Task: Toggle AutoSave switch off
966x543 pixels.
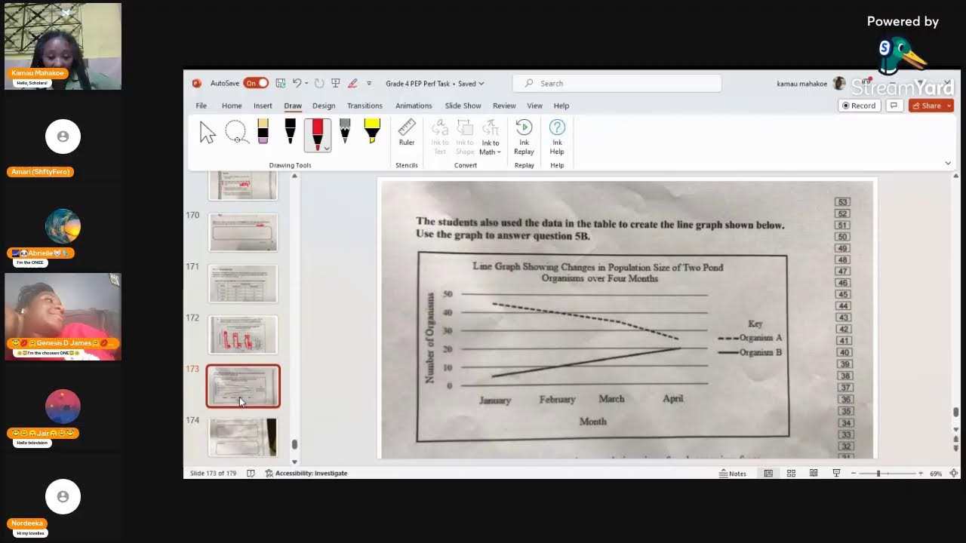Action: (256, 83)
